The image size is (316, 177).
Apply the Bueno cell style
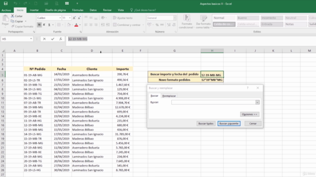pos(248,18)
